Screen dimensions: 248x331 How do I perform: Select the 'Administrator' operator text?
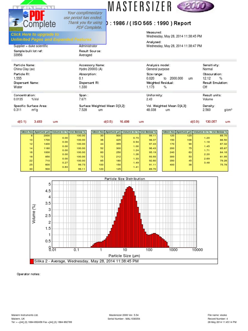(88, 46)
